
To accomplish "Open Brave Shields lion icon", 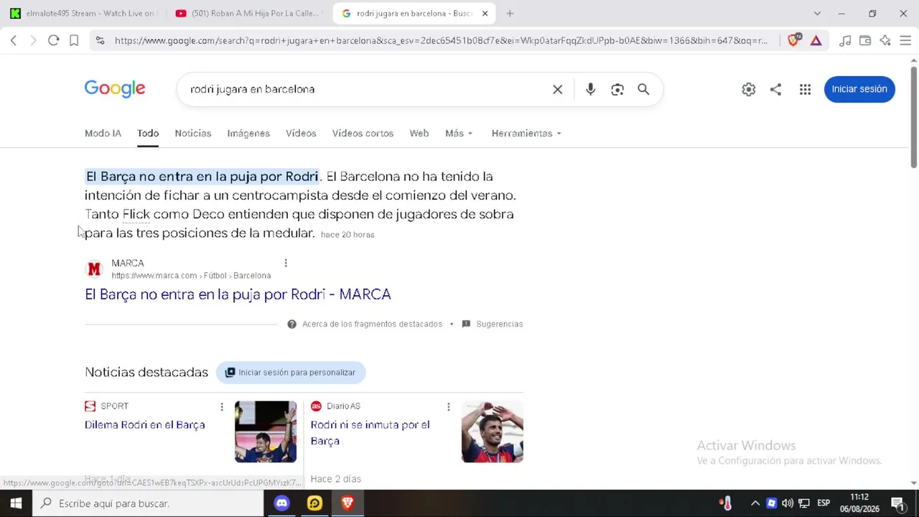I will 793,41.
